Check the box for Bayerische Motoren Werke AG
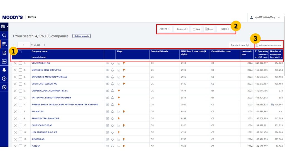 [20, 77]
